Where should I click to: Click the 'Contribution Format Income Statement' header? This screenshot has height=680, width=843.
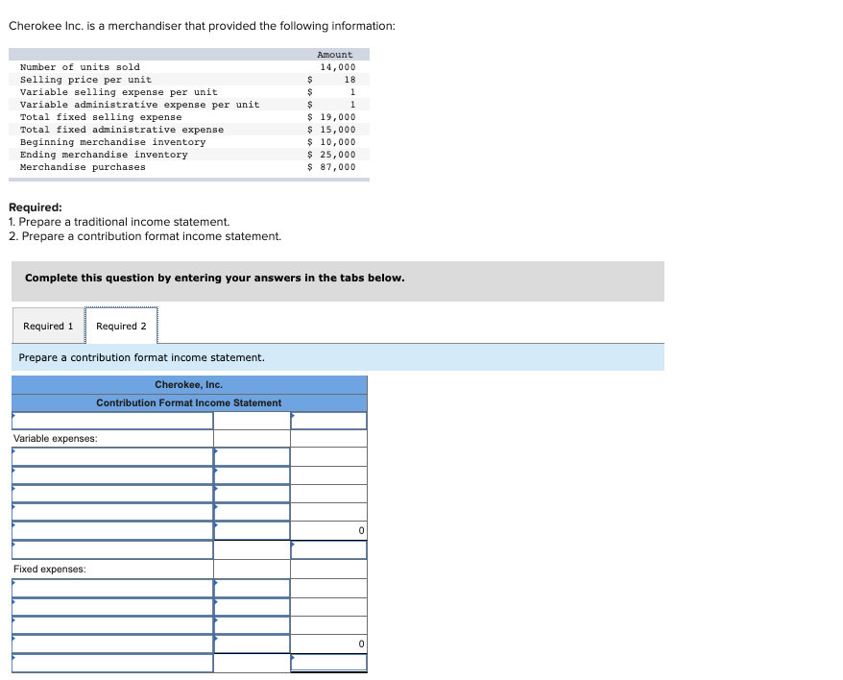(189, 403)
